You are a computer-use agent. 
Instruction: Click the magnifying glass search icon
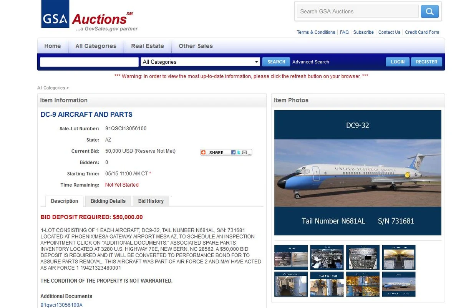[x=430, y=12]
